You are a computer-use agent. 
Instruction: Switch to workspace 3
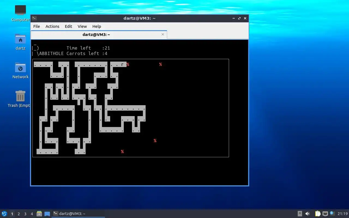click(x=25, y=214)
